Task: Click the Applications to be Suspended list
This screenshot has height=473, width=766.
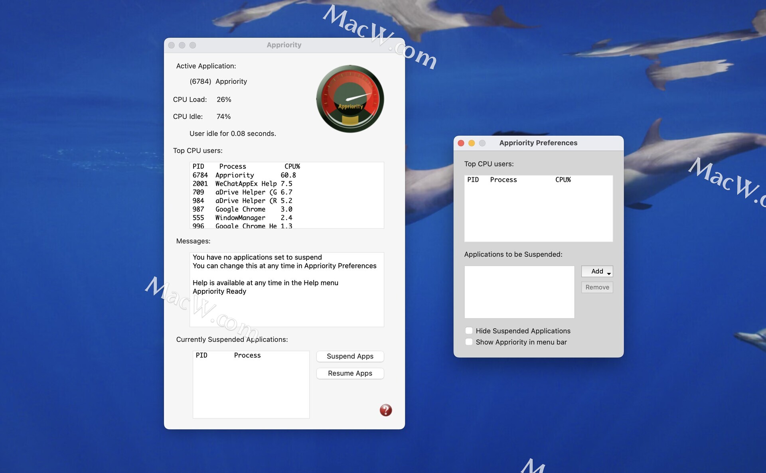Action: (519, 292)
